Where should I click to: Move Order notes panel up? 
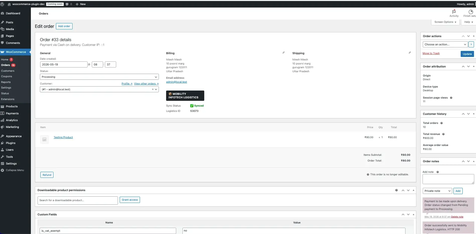coord(463,161)
